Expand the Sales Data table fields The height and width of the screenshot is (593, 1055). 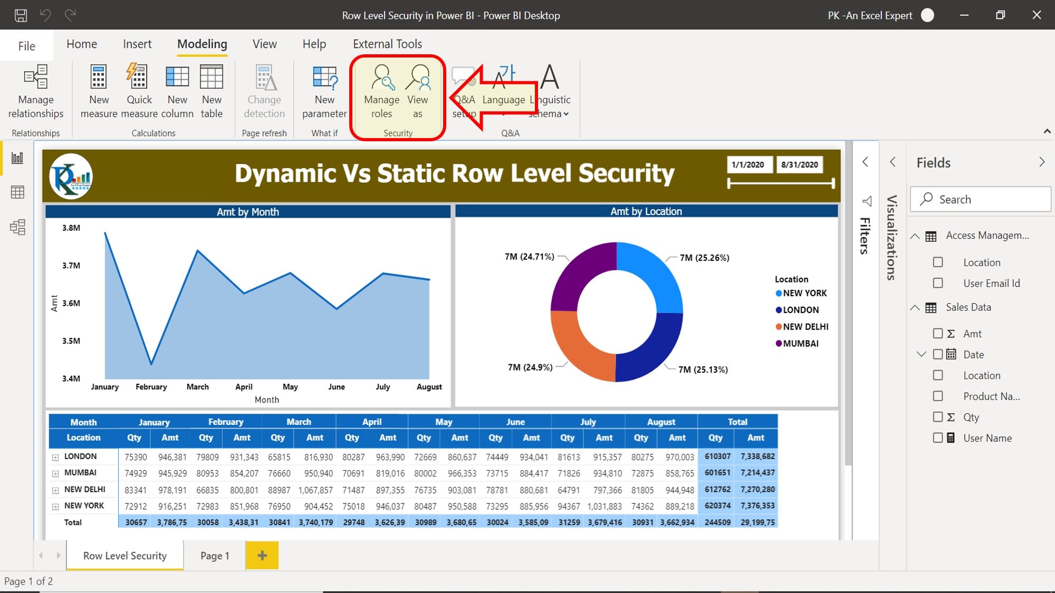(x=917, y=307)
